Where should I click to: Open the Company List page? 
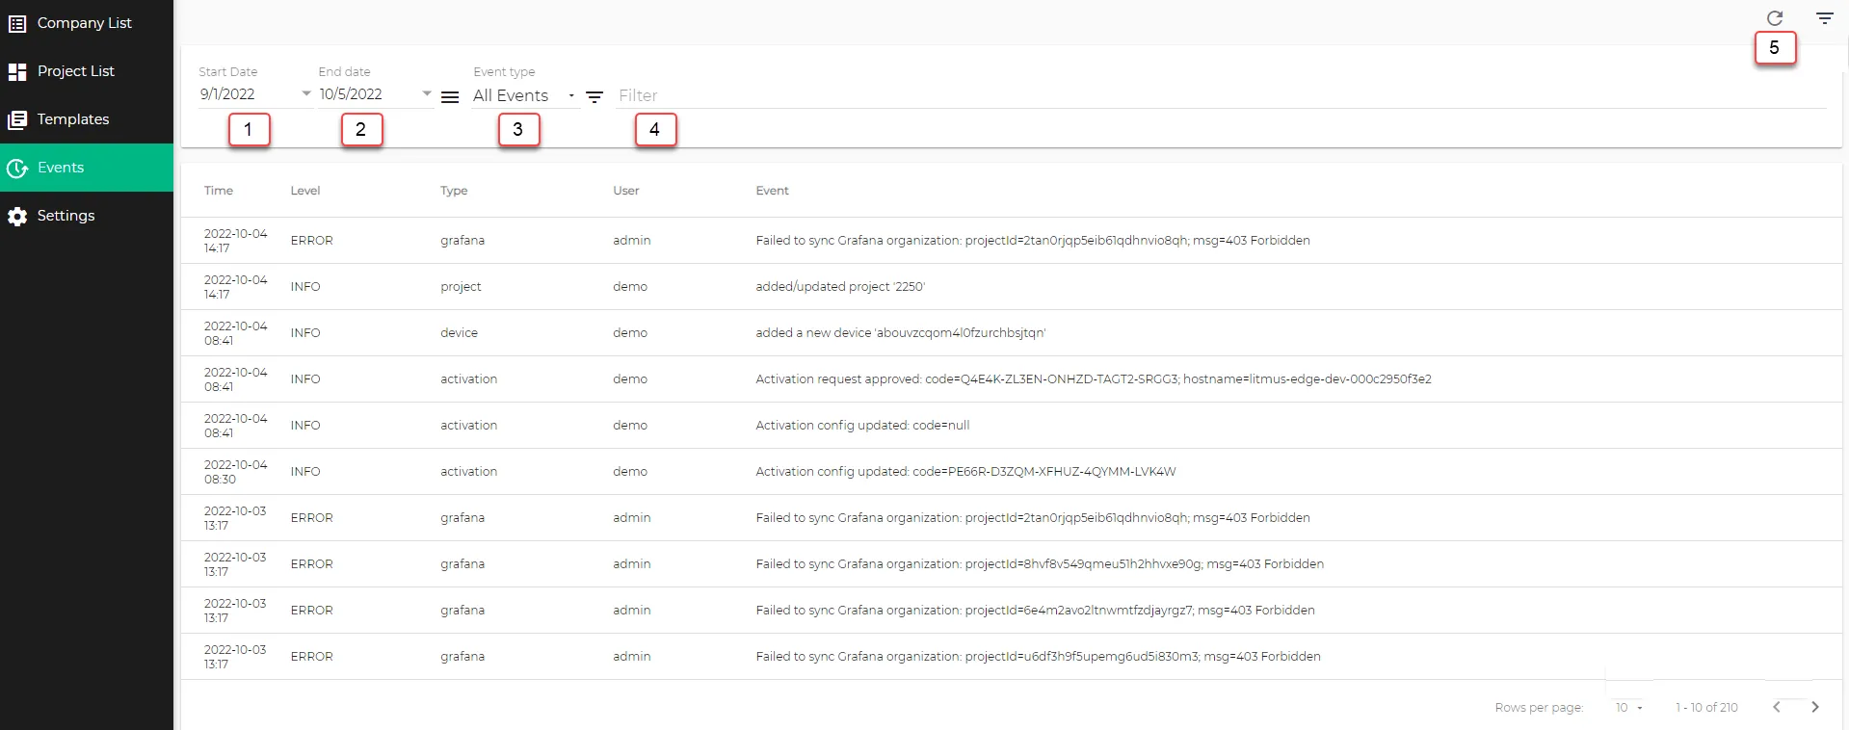click(x=87, y=23)
